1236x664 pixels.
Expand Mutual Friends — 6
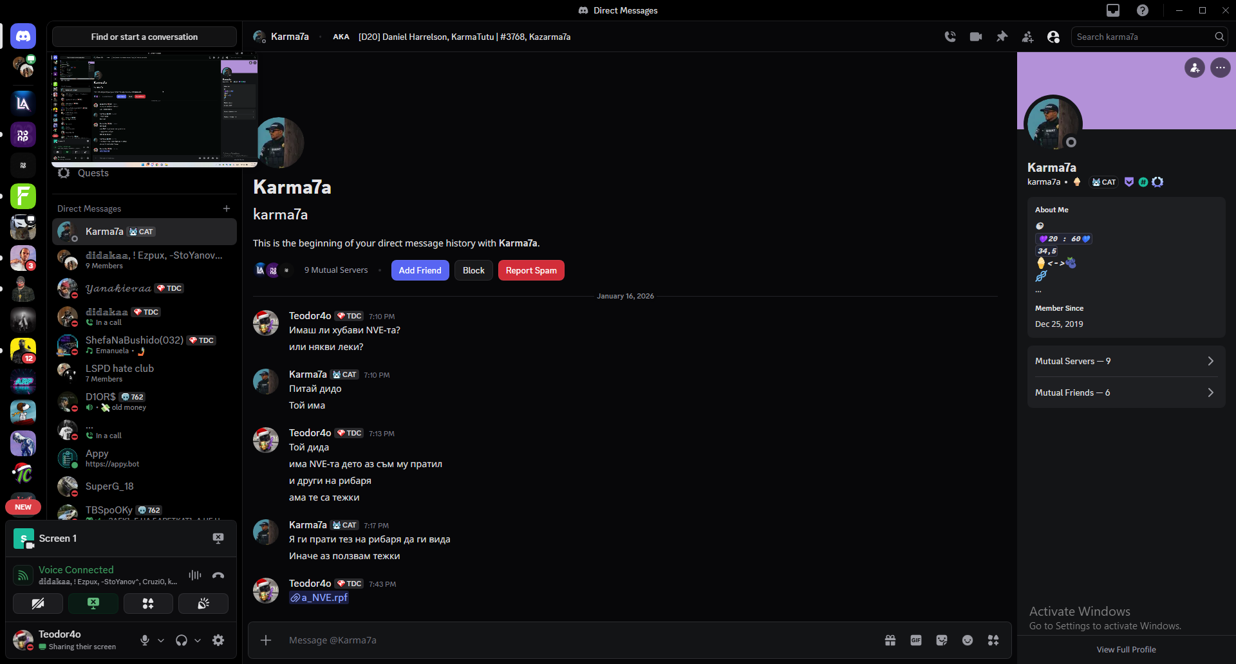[x=1127, y=392]
